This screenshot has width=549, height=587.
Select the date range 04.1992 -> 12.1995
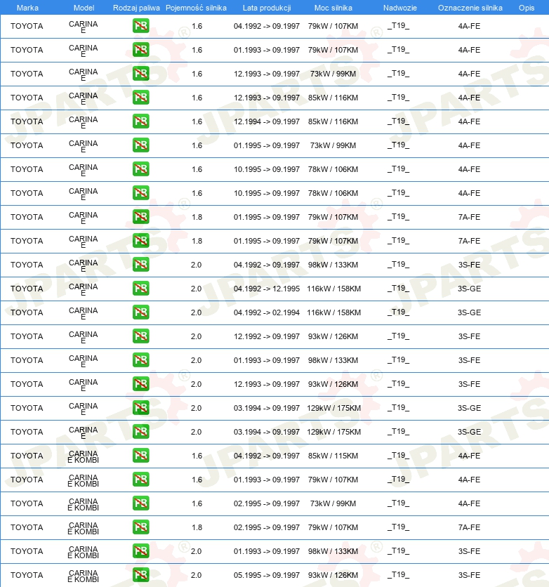pos(267,289)
